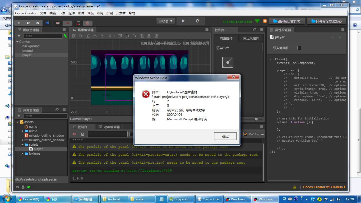This screenshot has width=361, height=203.
Task: Click the taskbar clock showing 12:29
Action: pos(350,199)
